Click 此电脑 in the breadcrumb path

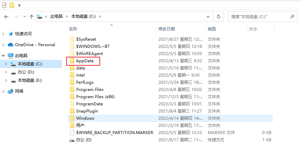(x=57, y=16)
